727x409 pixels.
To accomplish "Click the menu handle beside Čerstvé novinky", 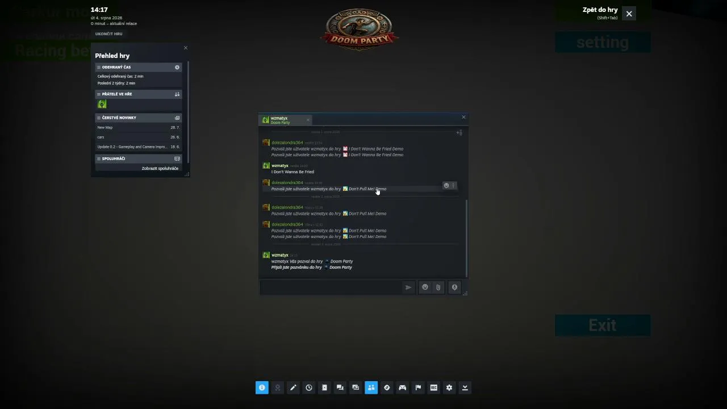I will click(99, 118).
